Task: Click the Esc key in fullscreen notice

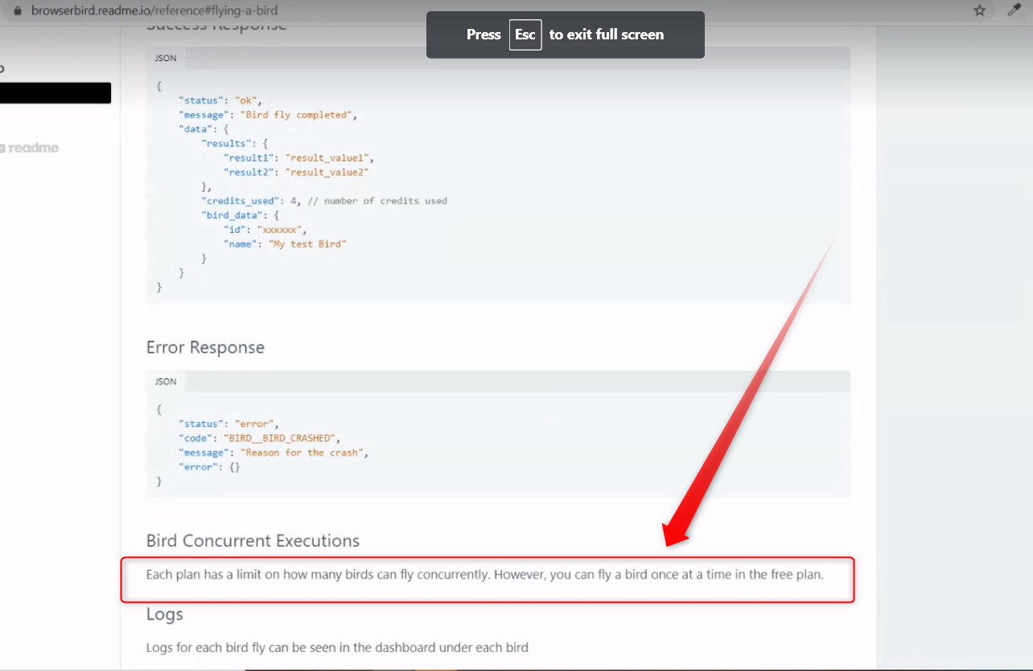Action: click(x=525, y=35)
